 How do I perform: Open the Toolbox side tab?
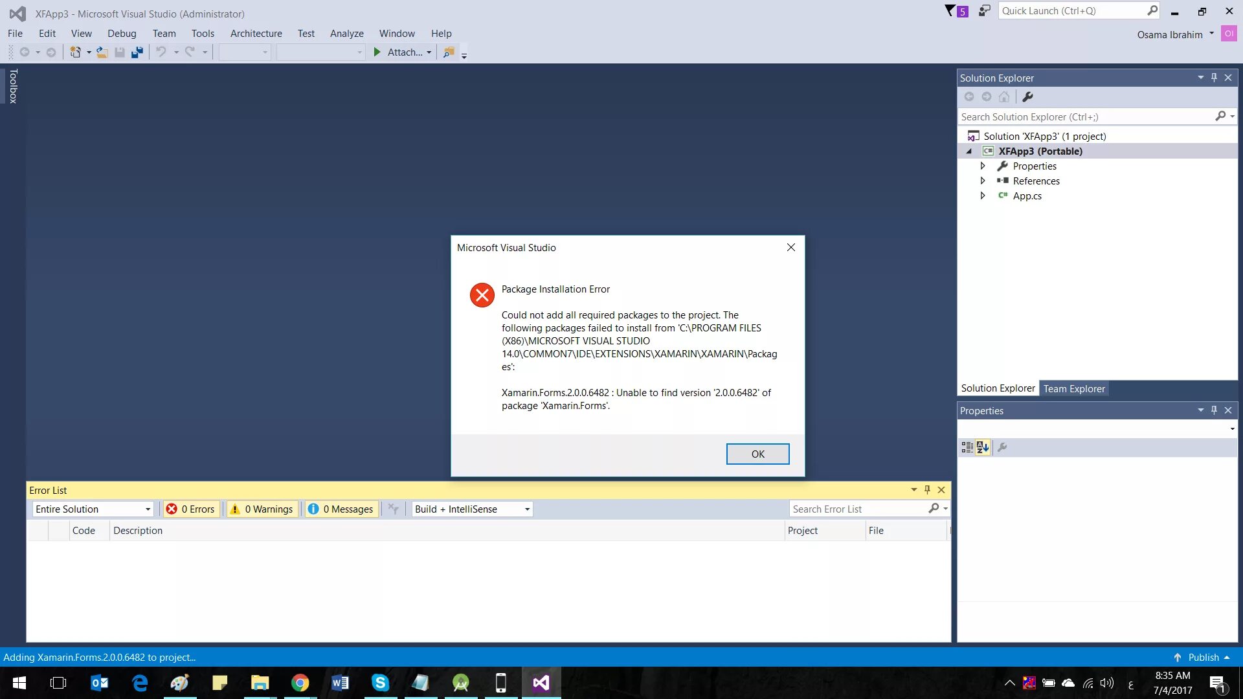pyautogui.click(x=13, y=86)
